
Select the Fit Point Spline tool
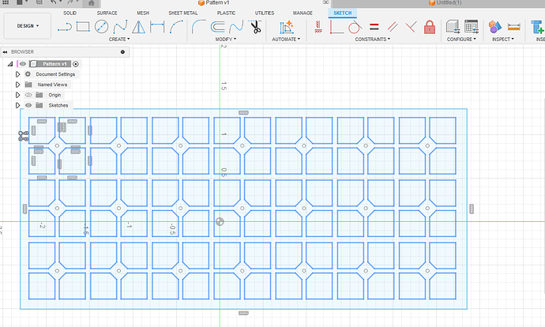[120, 27]
